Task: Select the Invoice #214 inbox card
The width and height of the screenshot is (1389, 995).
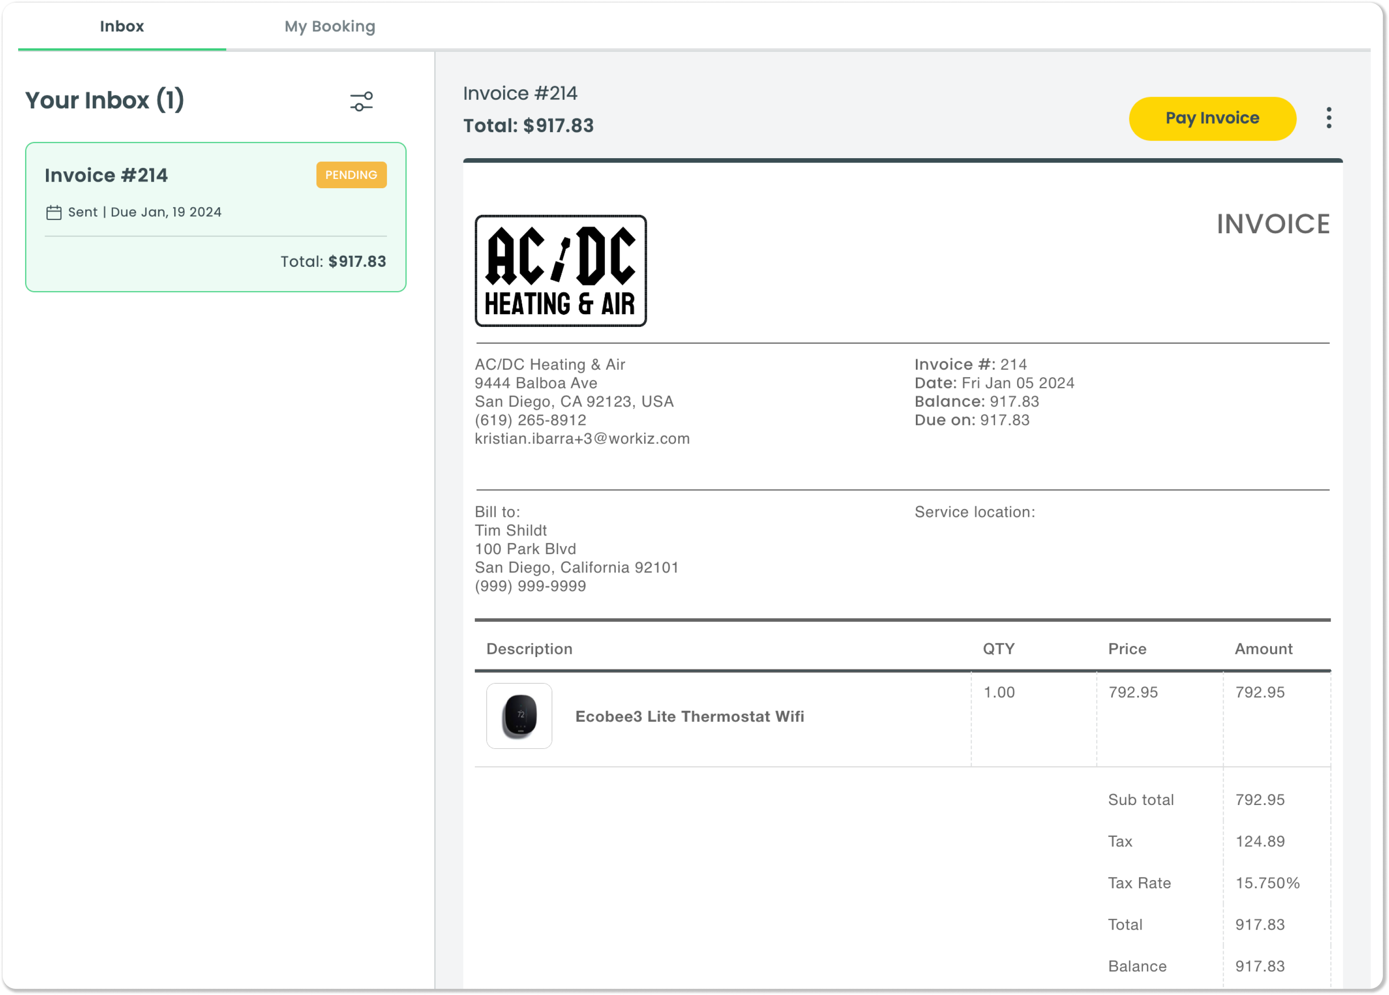Action: coord(216,217)
